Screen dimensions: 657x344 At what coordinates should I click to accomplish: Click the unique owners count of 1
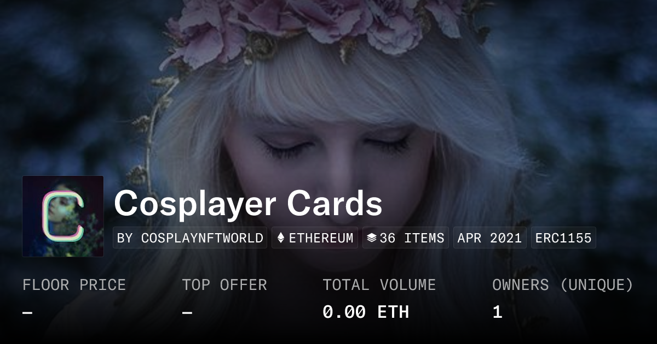click(497, 312)
